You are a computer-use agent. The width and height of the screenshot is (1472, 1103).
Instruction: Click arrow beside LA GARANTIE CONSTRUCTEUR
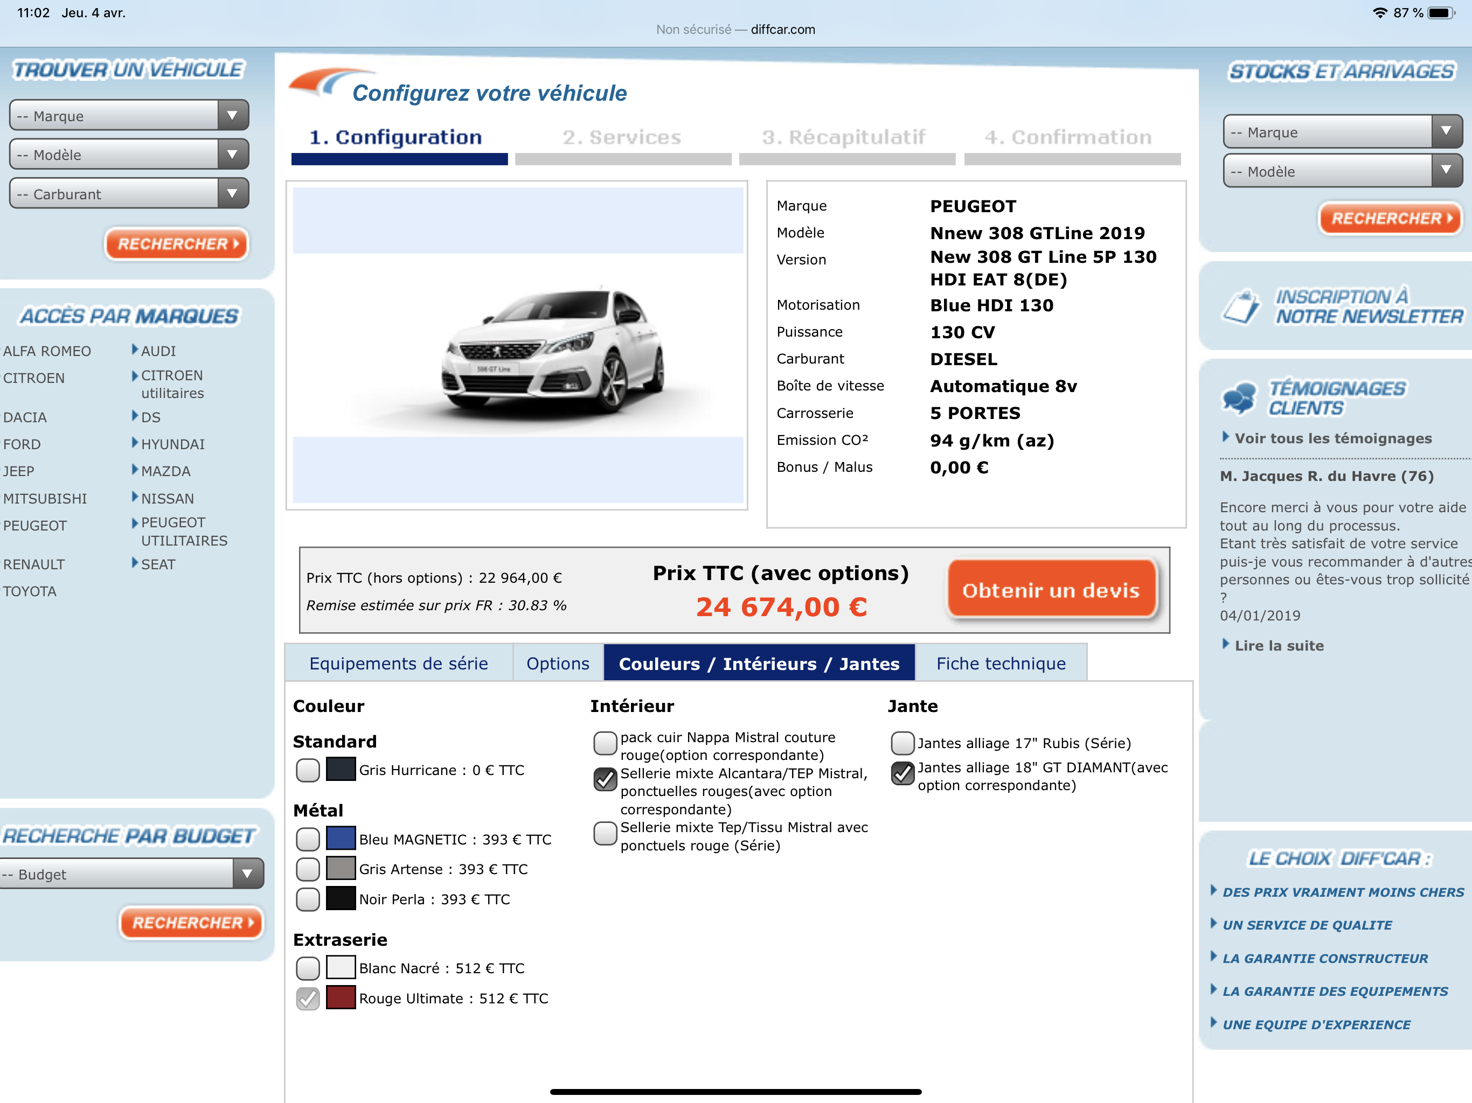click(x=1214, y=957)
